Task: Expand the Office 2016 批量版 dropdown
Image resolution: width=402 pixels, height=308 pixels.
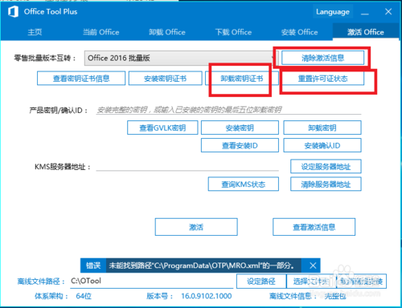Action: [x=181, y=58]
